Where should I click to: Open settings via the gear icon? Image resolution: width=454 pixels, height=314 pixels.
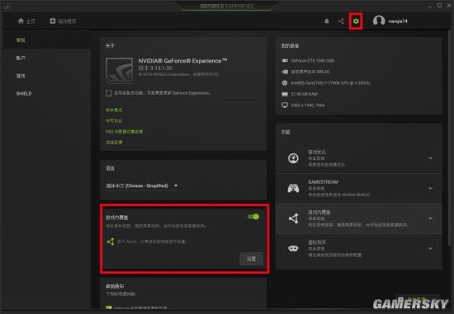[356, 21]
